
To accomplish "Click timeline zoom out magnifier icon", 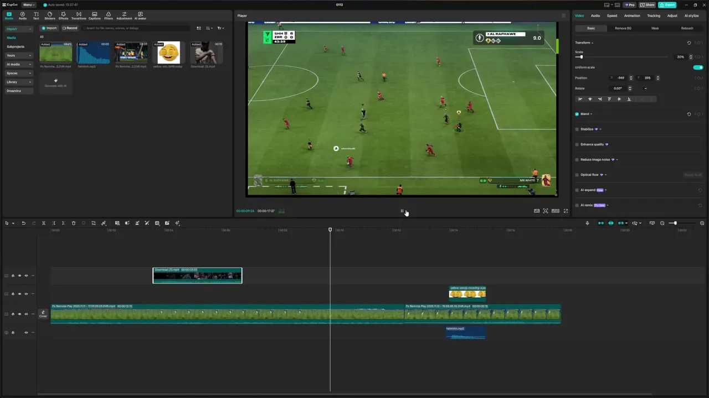I will [662, 223].
